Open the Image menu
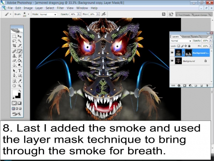This screenshot has width=214, height=161. click(x=28, y=8)
